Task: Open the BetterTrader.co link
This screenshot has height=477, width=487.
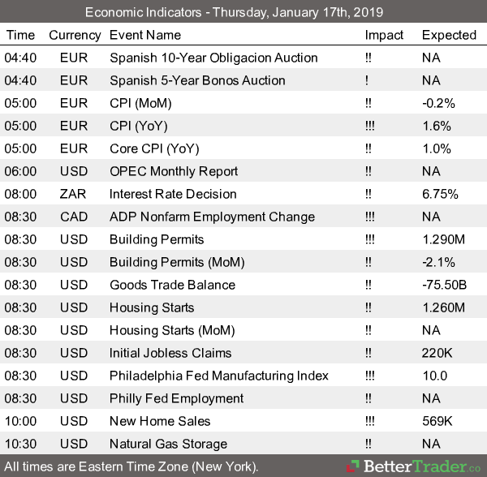Action: tap(420, 466)
